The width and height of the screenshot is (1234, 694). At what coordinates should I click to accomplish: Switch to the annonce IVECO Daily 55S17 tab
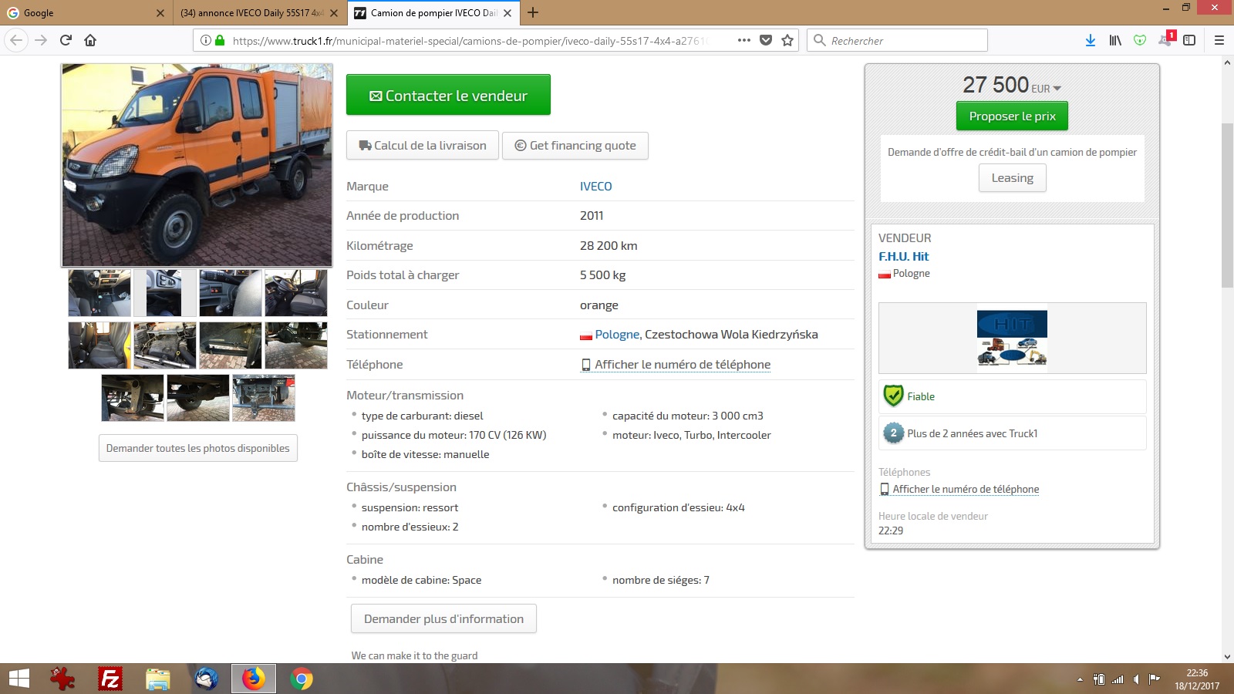(x=251, y=13)
